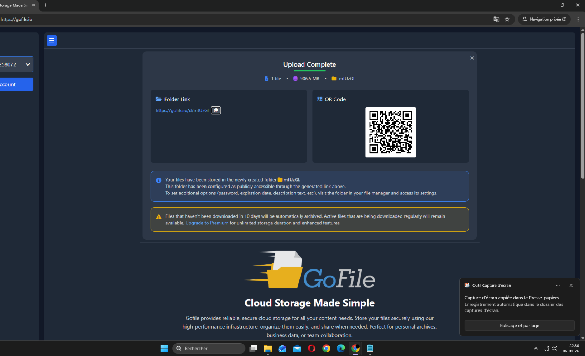
Task: Close the current GoFile tab
Action: click(33, 5)
